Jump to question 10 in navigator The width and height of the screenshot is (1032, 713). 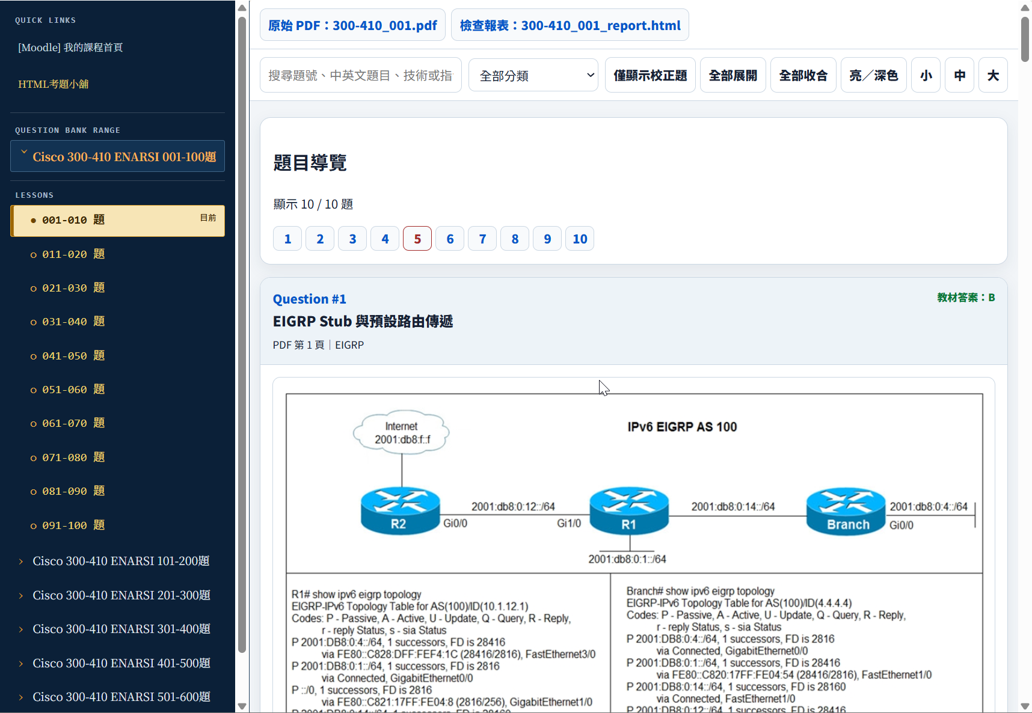[580, 239]
